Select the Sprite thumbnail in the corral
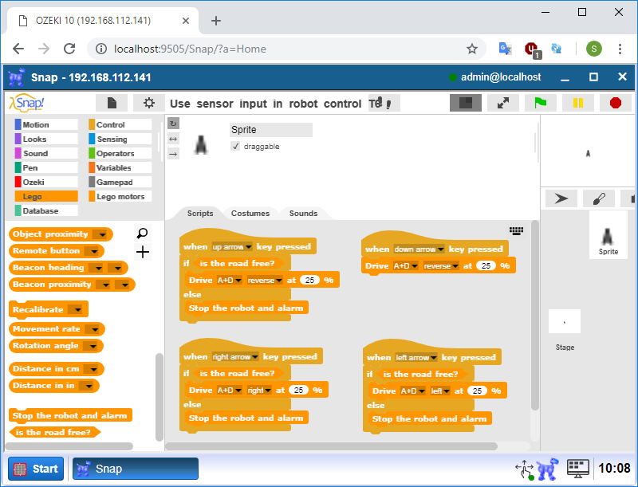 point(608,237)
